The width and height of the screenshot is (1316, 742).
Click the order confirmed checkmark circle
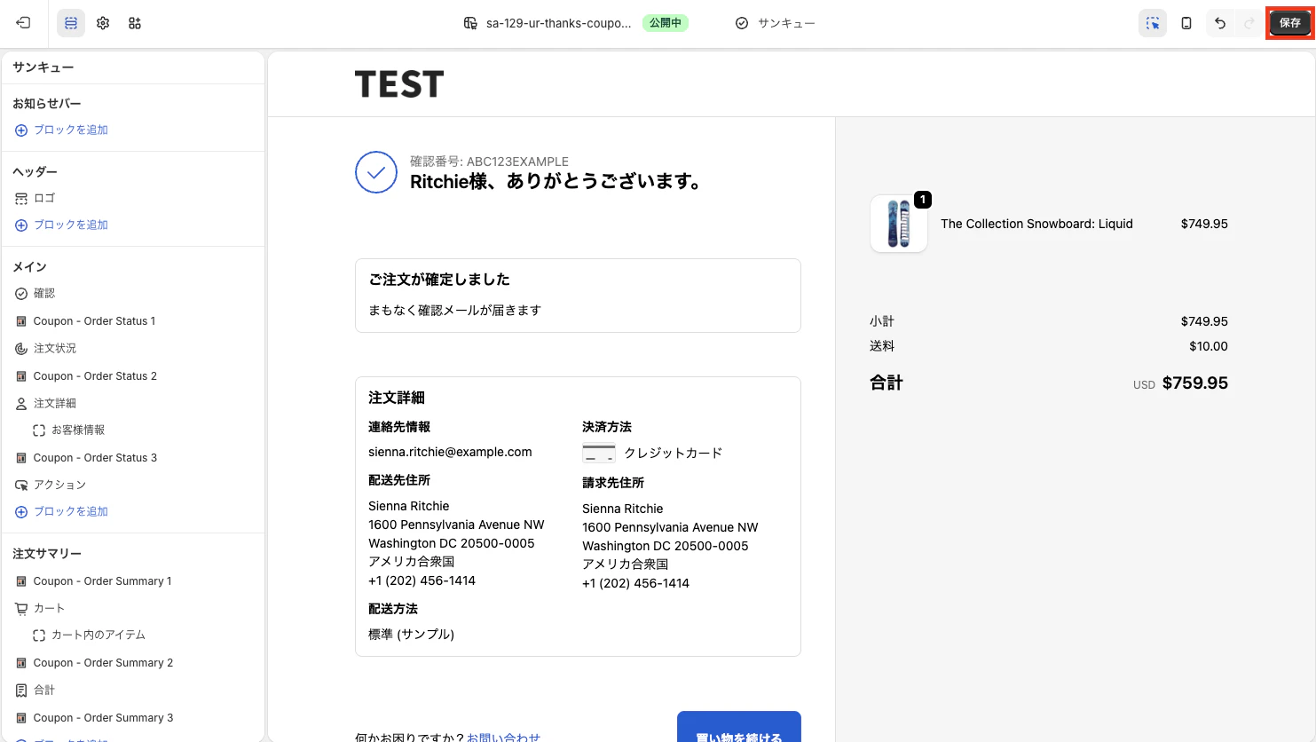point(376,172)
